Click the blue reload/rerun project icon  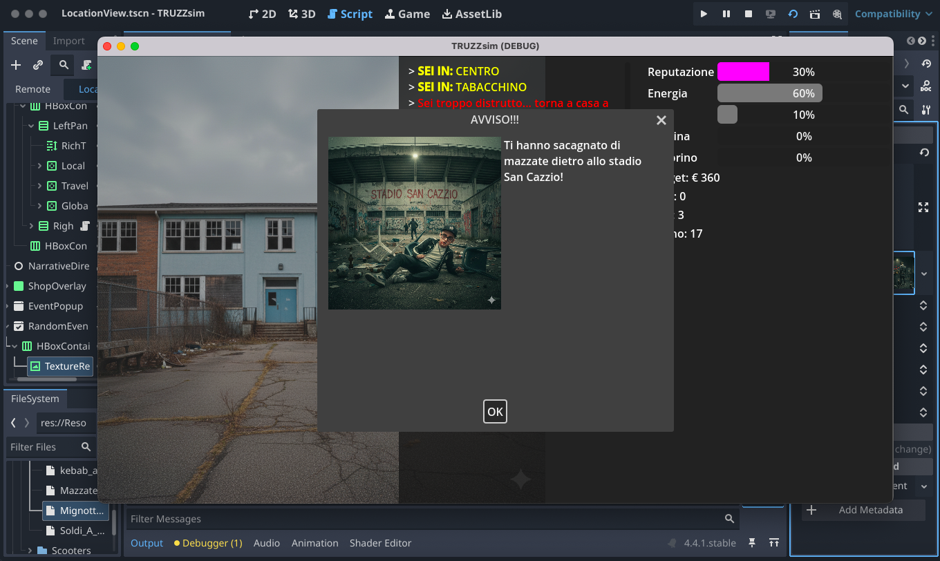793,14
